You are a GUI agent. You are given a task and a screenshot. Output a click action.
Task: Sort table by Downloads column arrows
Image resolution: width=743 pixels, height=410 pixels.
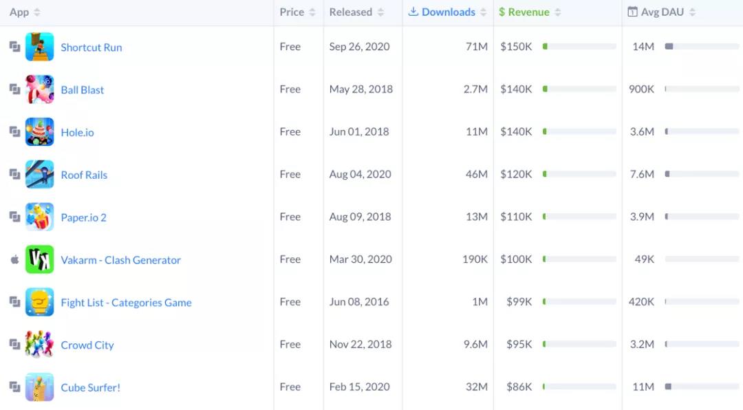(483, 12)
